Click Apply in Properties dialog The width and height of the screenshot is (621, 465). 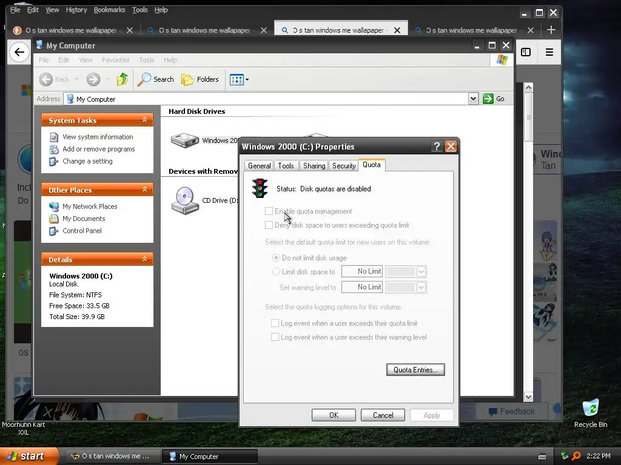tap(432, 415)
